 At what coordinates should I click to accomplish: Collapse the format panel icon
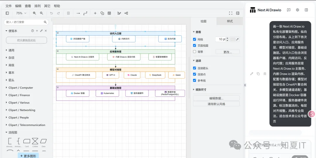coord(238,13)
